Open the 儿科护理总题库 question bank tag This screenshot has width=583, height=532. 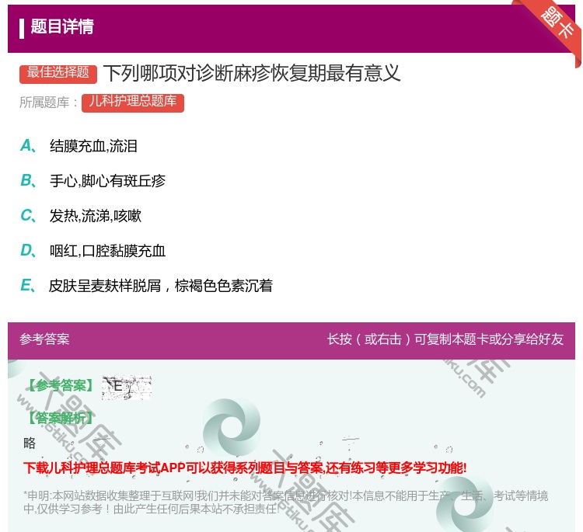(x=133, y=103)
